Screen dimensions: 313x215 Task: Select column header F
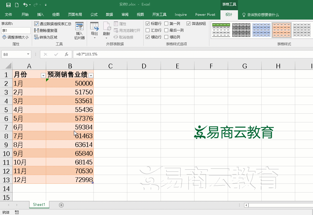tap(211, 66)
